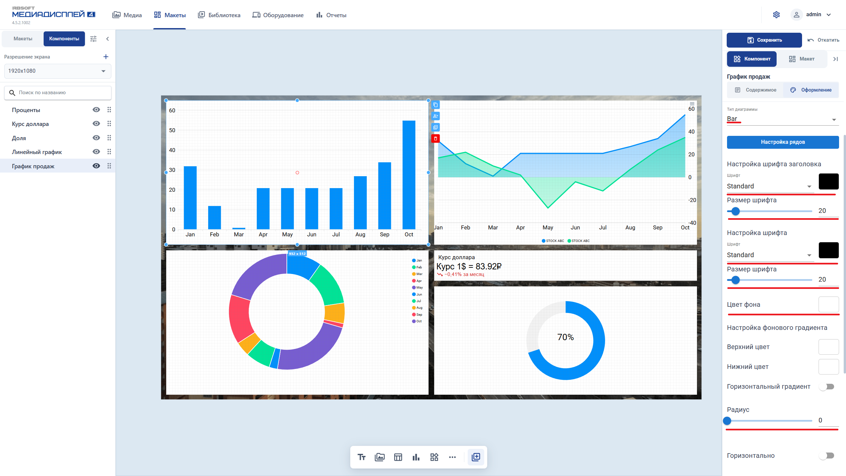
Task: Collapse the right properties panel
Action: 835,59
